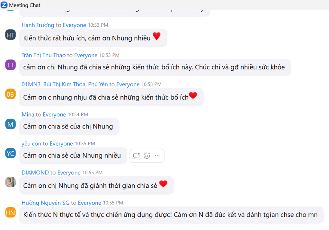This screenshot has width=329, height=230.
Task: Click message starting "Kiến thức N thực tế"
Action: (x=172, y=215)
